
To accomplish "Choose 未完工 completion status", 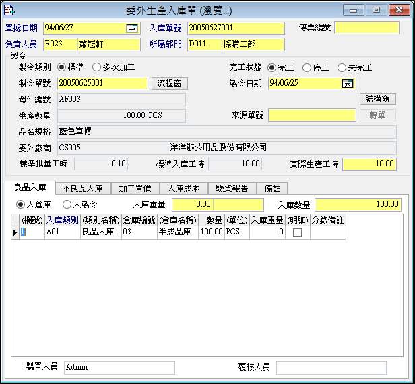I will click(342, 68).
